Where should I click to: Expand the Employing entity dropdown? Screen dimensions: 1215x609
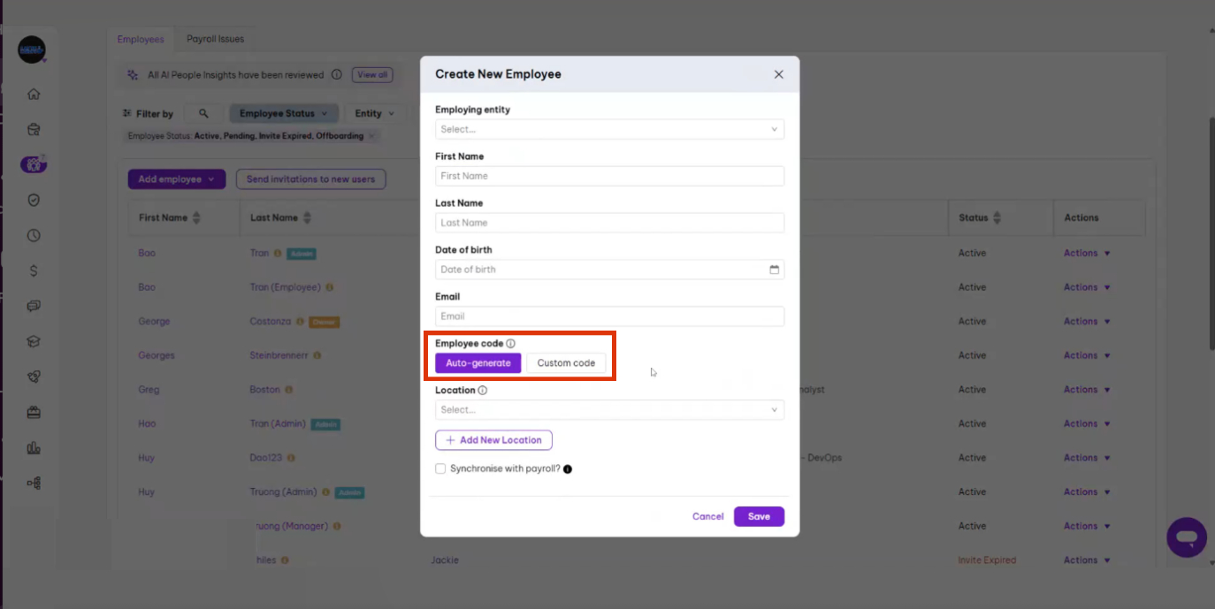(609, 129)
